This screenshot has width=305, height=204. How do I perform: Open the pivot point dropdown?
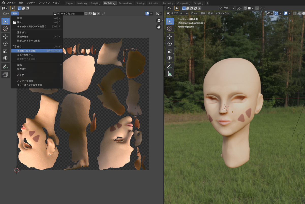239,8
